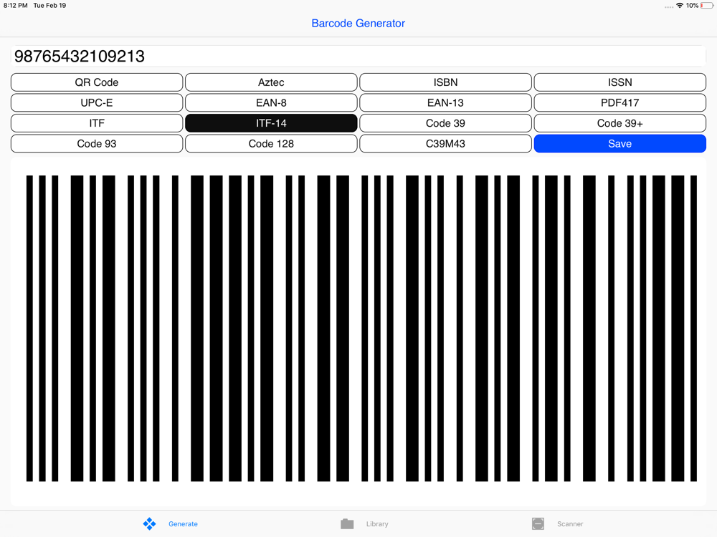Switch to the Library tab label
Viewport: 717px width, 537px height.
click(x=377, y=524)
